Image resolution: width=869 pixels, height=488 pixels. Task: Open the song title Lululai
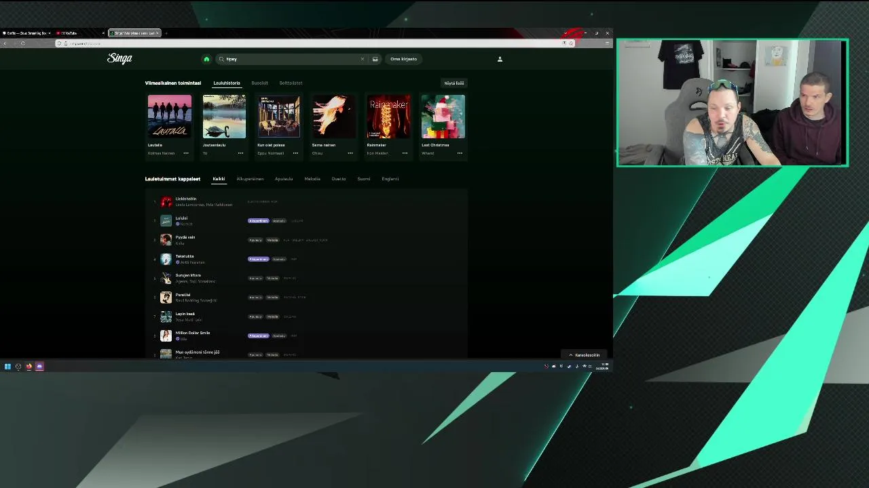click(181, 218)
